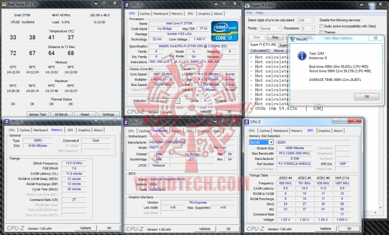
Task: Click Validate in the CPU-Z Mainboard window
Action: 205,229
